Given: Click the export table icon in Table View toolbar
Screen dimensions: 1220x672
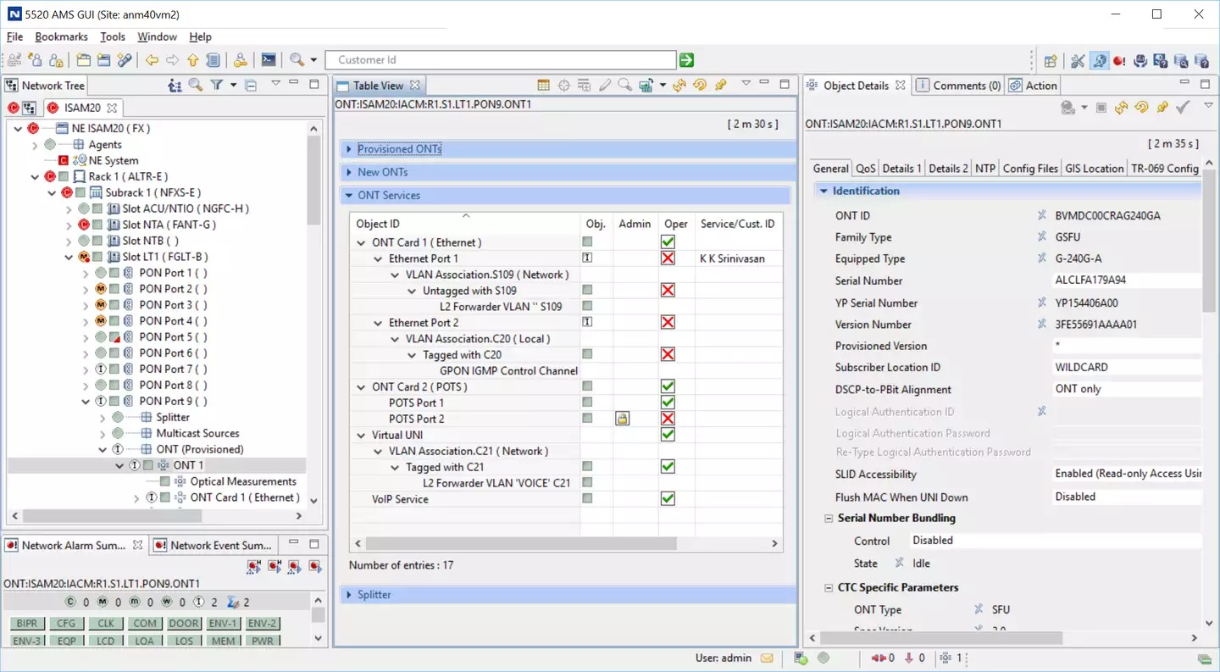Looking at the screenshot, I should tap(647, 85).
